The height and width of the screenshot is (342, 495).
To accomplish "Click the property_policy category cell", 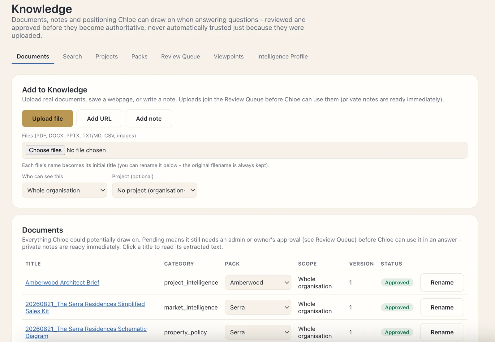I will tap(185, 332).
